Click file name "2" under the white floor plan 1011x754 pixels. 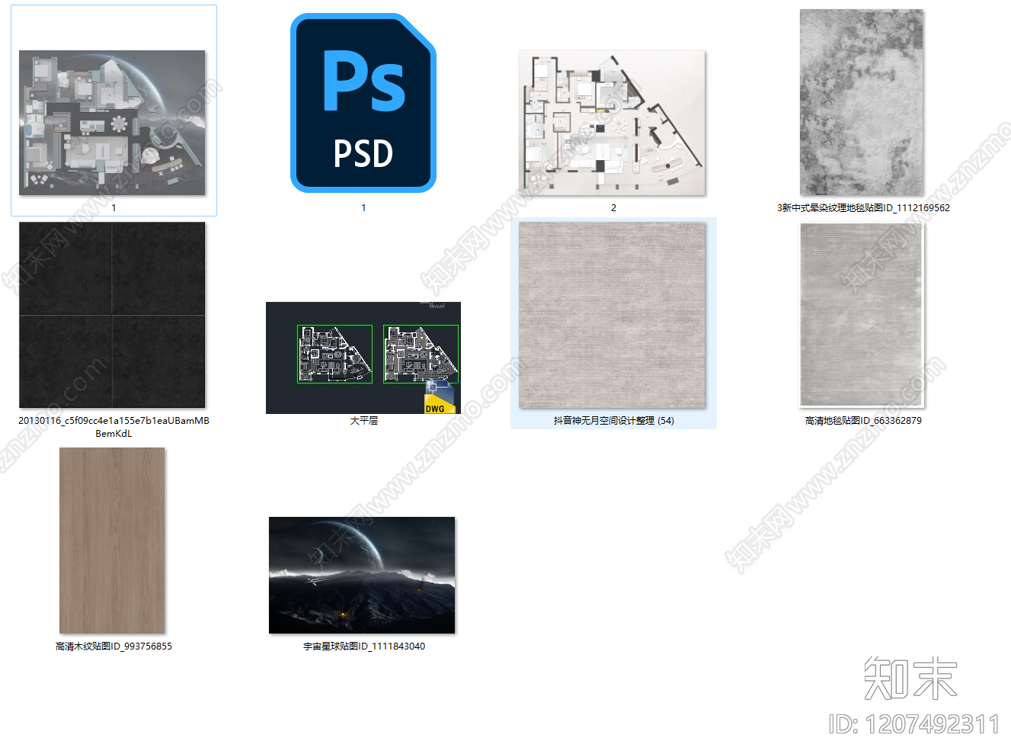(613, 207)
